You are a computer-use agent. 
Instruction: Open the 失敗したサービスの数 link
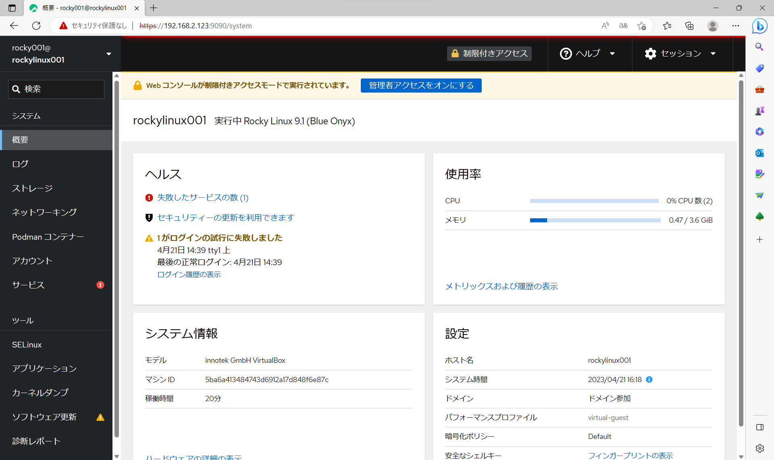pos(202,198)
